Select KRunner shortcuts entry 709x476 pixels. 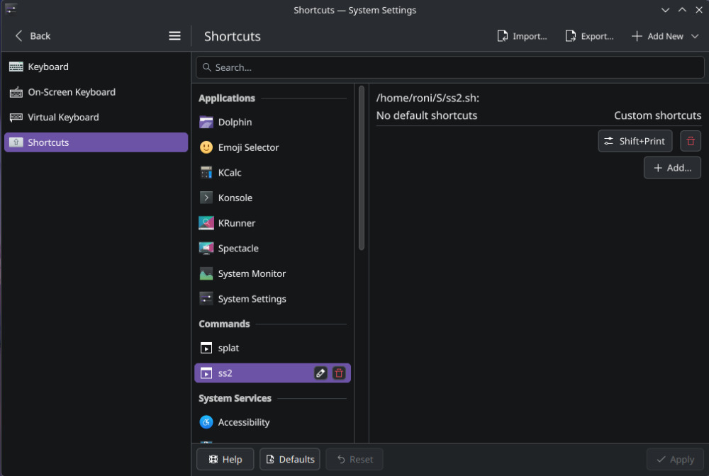[x=273, y=223]
